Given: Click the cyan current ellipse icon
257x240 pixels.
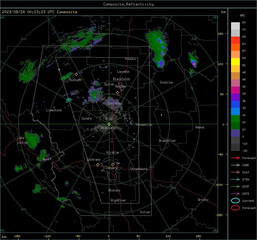Looking at the screenshot, I should pos(235,201).
